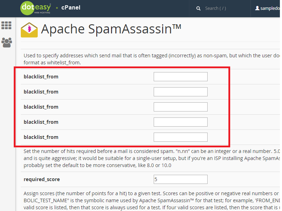282x211 pixels.
Task: Select the required_score label text
Action: coord(42,179)
